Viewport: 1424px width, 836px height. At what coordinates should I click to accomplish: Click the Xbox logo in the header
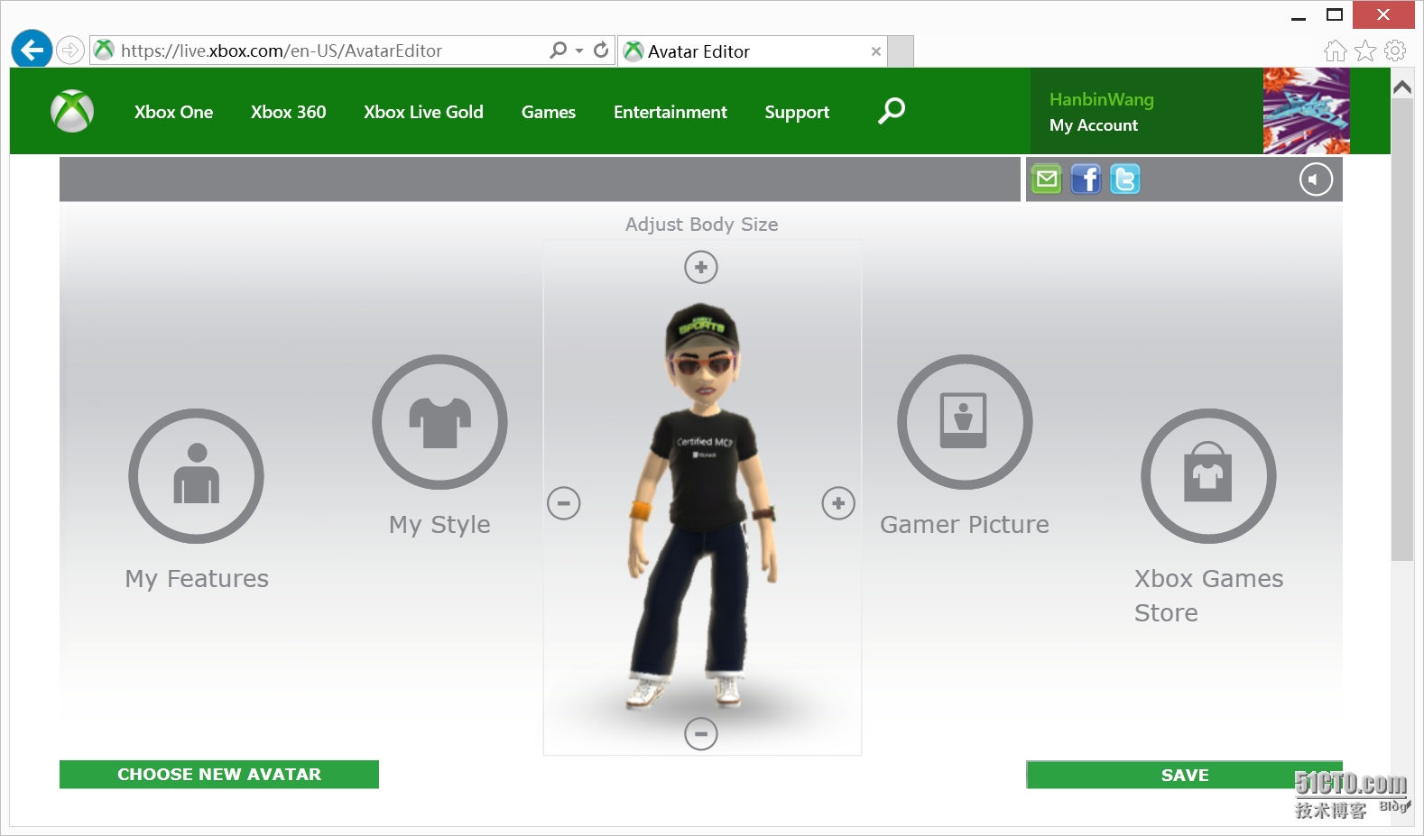pyautogui.click(x=72, y=111)
